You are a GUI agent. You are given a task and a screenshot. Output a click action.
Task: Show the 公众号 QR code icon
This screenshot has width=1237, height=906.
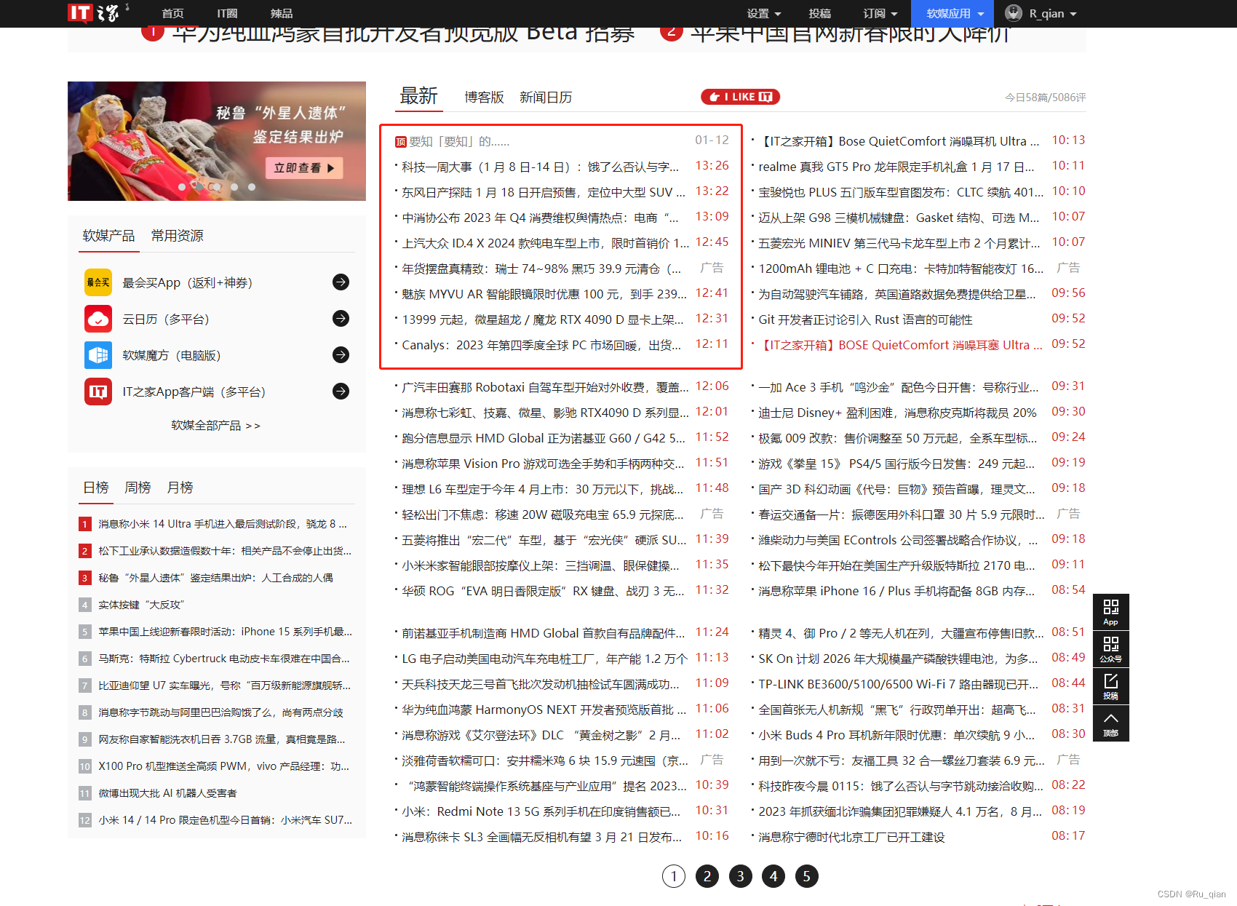click(1110, 649)
